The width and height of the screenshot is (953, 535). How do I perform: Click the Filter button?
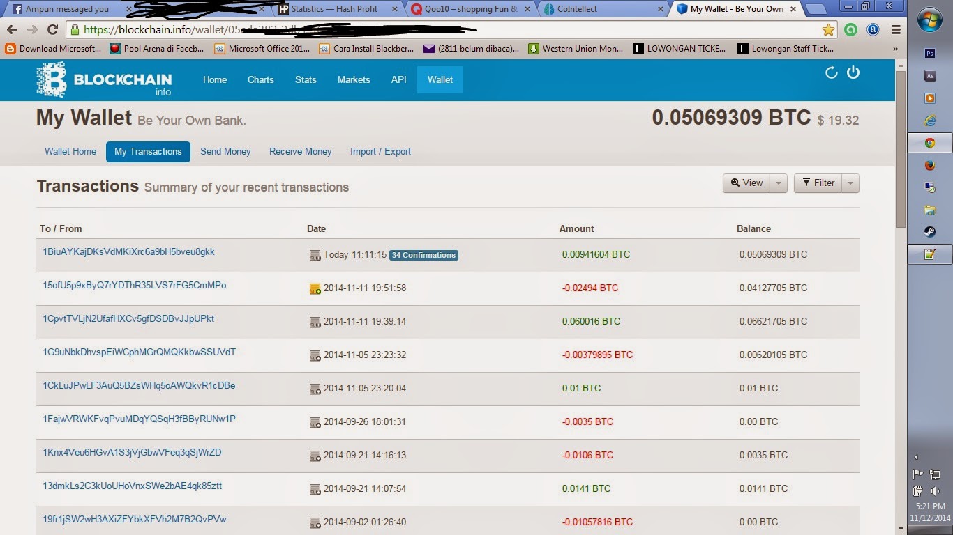point(818,183)
